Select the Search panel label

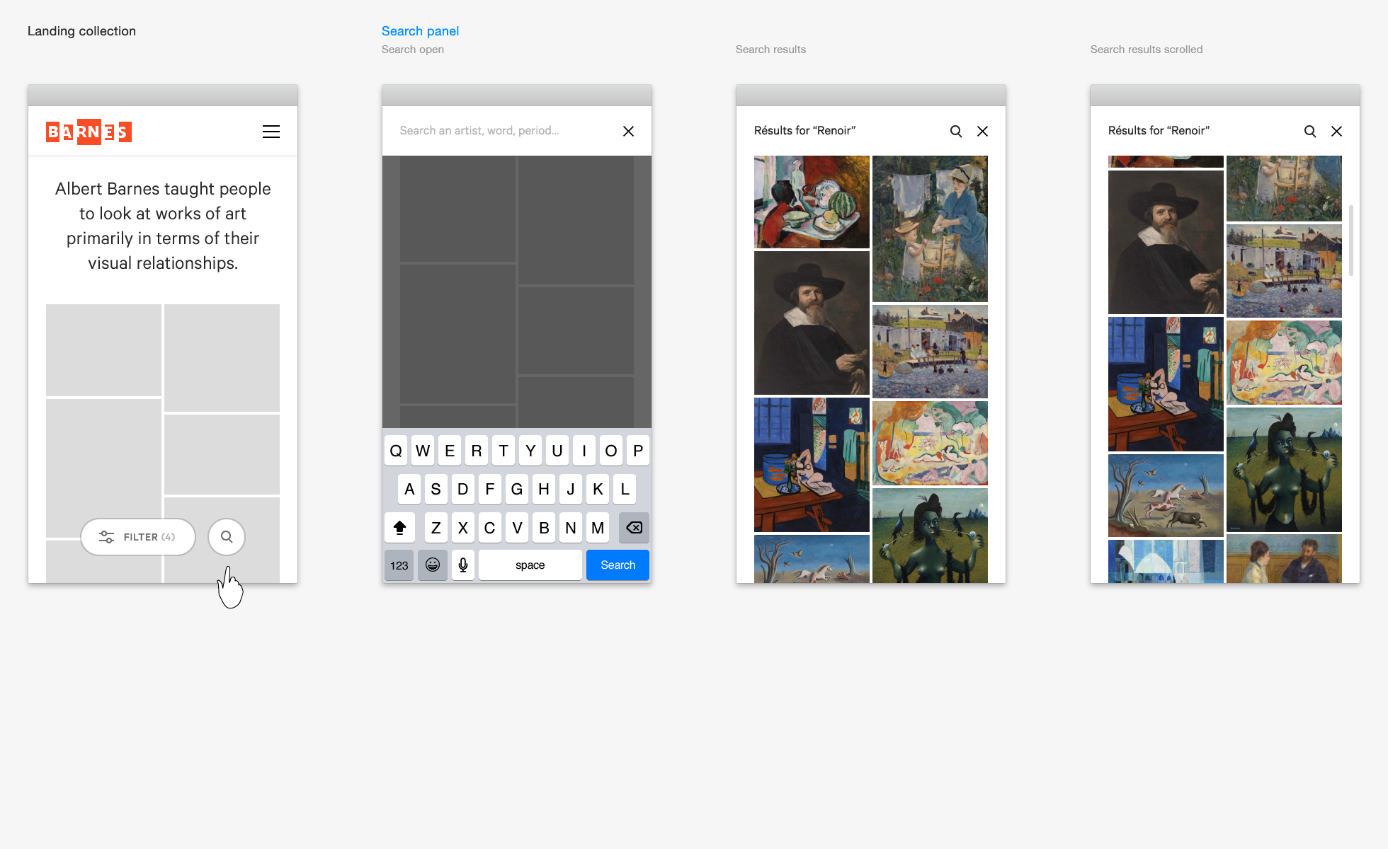[420, 31]
